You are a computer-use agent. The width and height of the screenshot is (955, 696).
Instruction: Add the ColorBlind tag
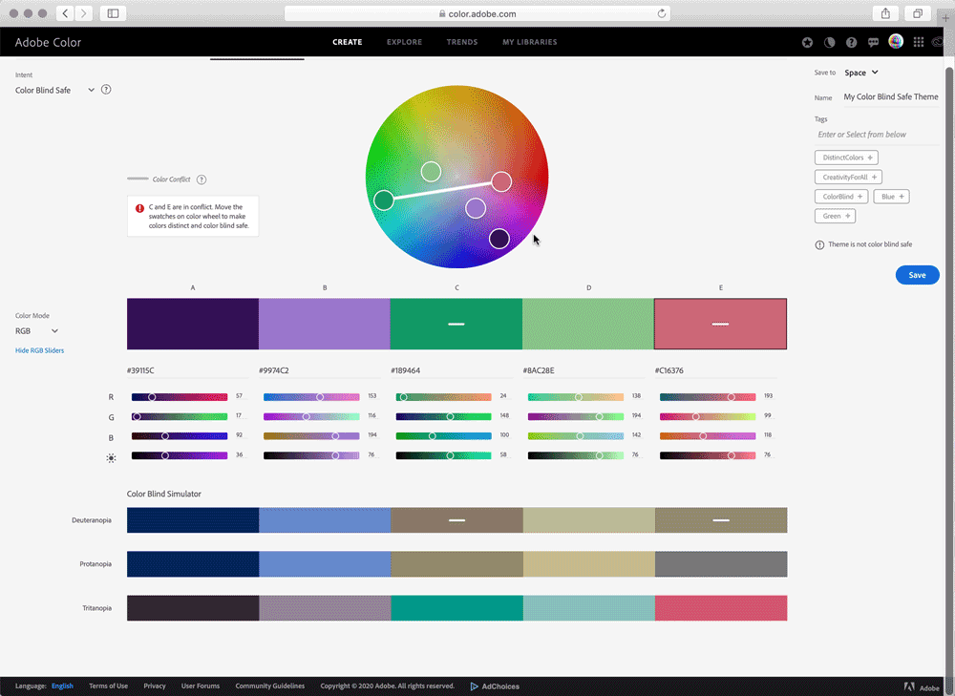tap(841, 197)
